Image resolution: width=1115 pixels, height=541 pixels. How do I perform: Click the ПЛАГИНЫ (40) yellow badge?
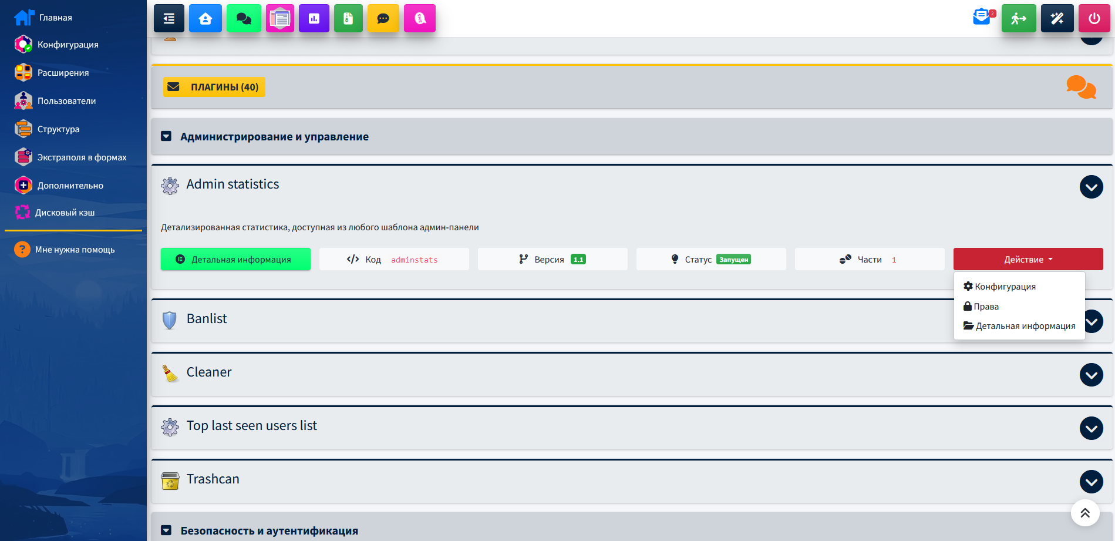tap(214, 87)
